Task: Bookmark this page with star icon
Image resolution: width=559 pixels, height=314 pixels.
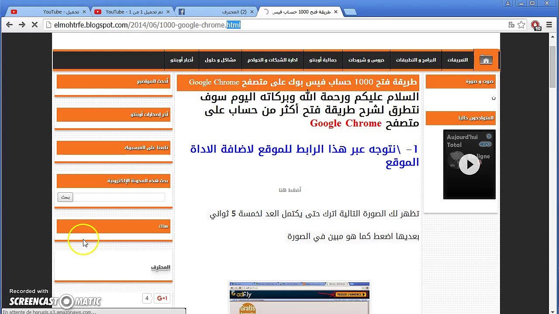Action: [521, 25]
